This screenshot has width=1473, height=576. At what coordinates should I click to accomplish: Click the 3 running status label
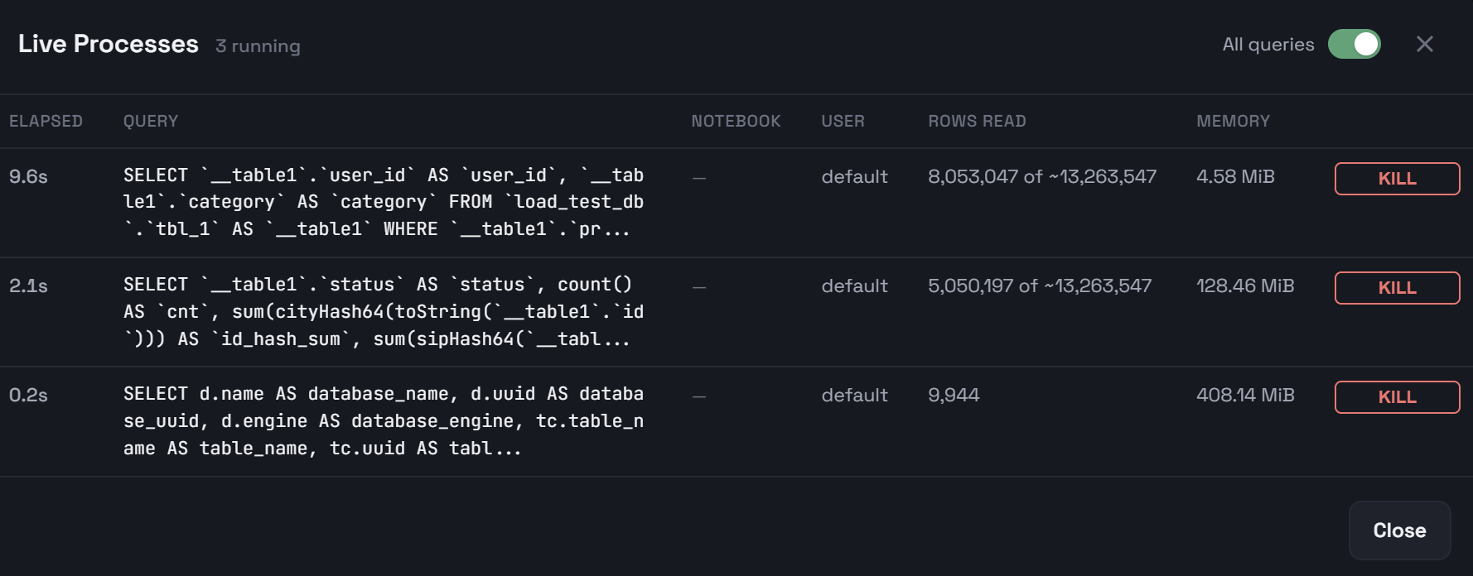(x=258, y=46)
